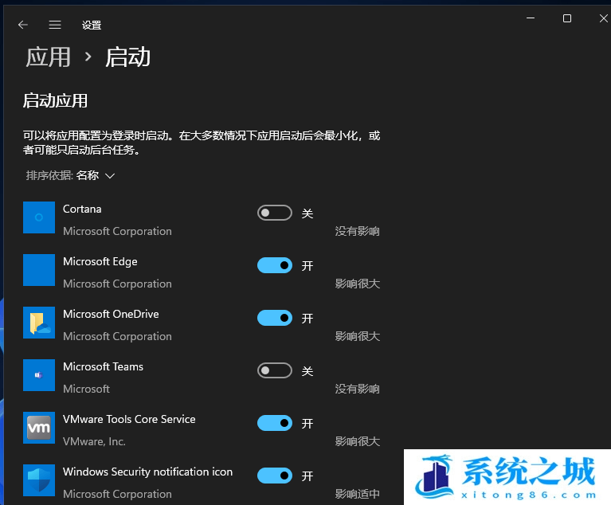Select Windows Security notification icon name
611x505 pixels.
147,472
